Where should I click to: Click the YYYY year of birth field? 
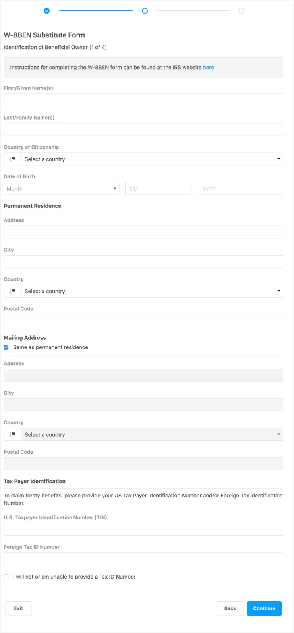tap(240, 188)
